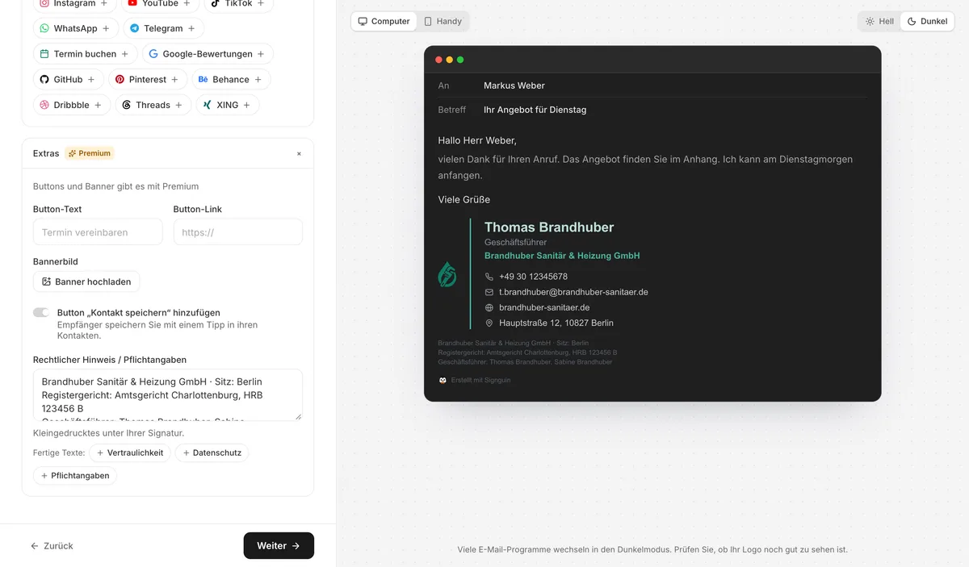Add the Dribbble social link
969x567 pixels.
coord(72,105)
